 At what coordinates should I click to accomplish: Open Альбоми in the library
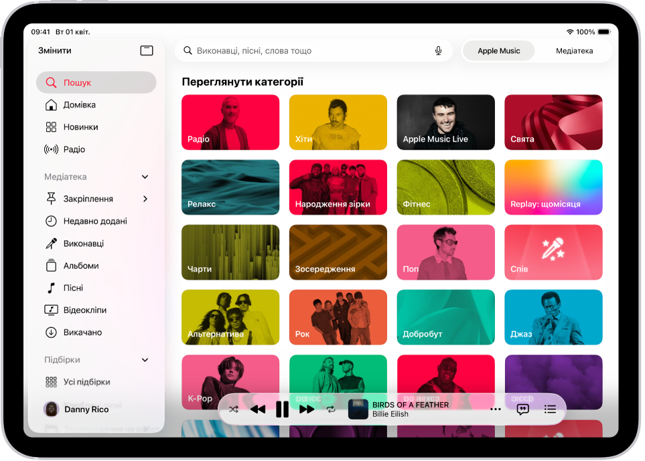pyautogui.click(x=96, y=266)
